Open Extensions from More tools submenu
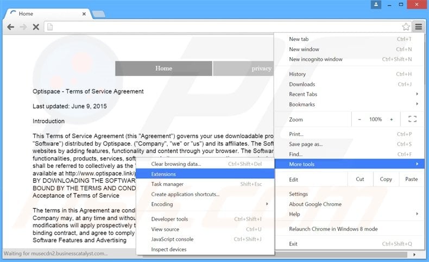The height and width of the screenshot is (262, 429). pos(205,174)
